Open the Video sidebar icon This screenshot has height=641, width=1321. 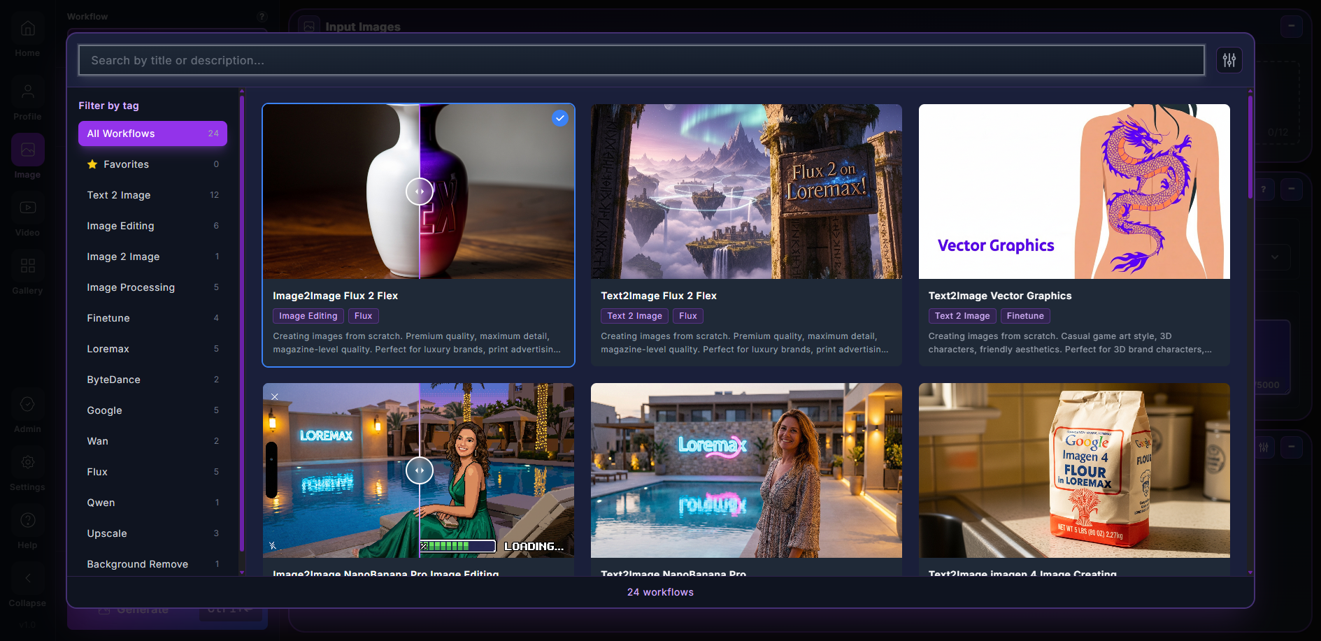(x=27, y=208)
